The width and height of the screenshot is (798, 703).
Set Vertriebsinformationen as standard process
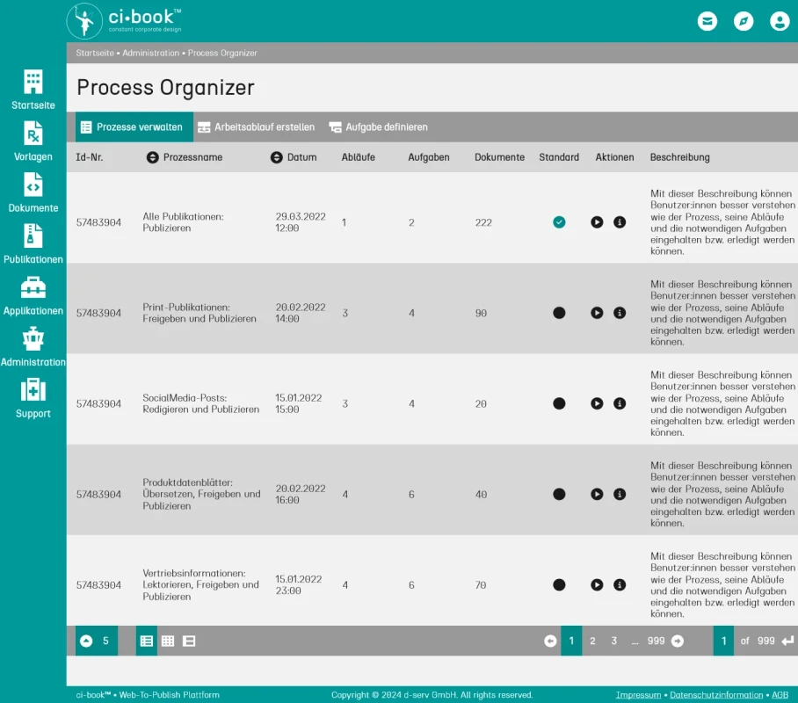click(x=559, y=584)
